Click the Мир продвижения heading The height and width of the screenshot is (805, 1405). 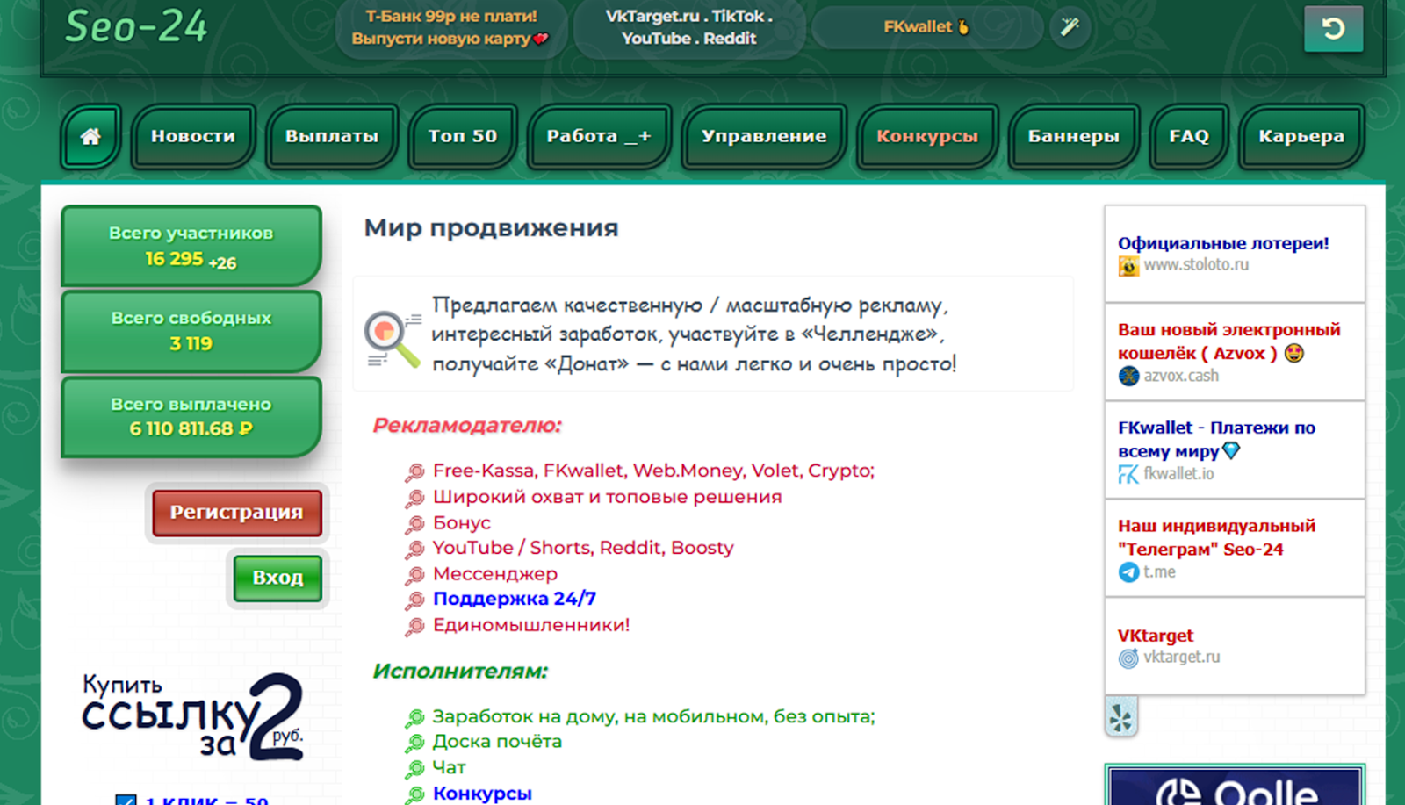coord(491,228)
